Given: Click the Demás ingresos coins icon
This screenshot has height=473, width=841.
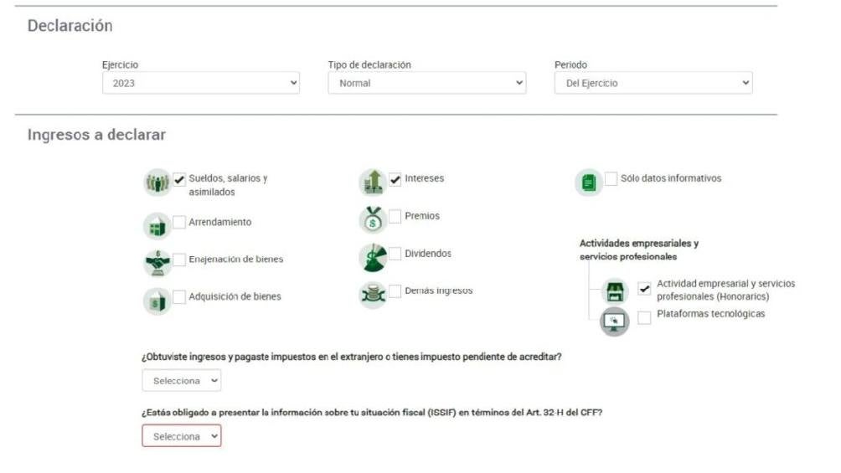Looking at the screenshot, I should (x=372, y=295).
